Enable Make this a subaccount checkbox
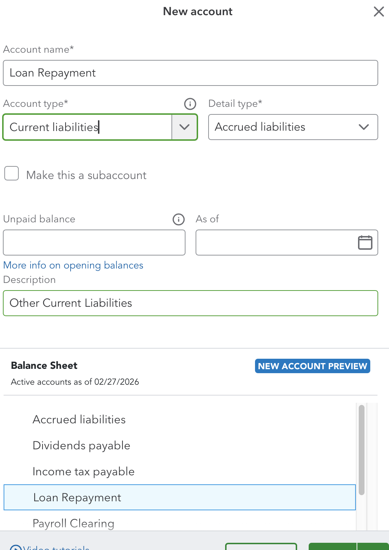 [x=12, y=174]
